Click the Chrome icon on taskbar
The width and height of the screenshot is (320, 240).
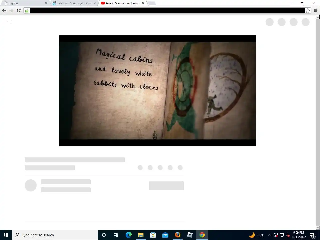[x=202, y=235]
